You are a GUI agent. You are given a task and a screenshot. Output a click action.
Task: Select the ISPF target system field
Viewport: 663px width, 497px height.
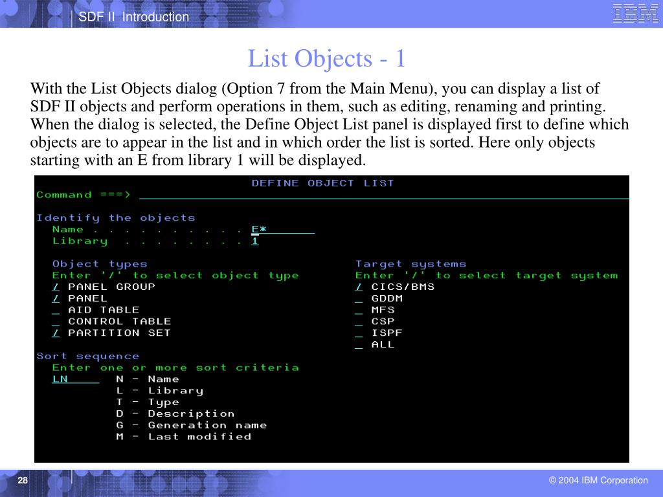[359, 333]
